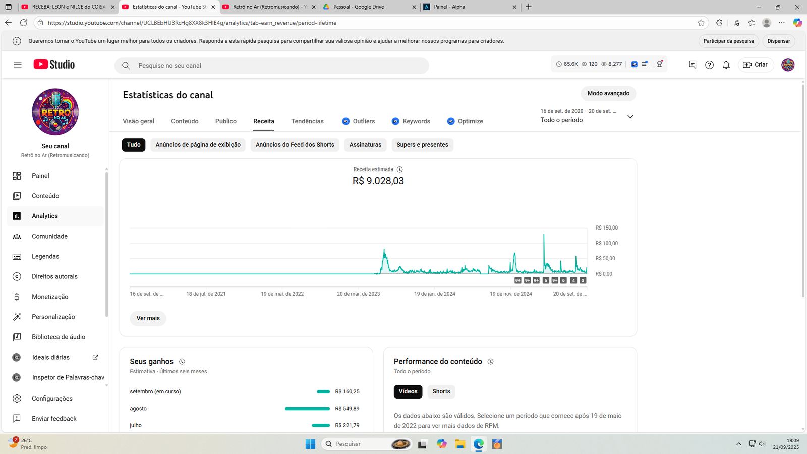Screen dimensions: 807x454
Task: Click the channel avatar in the sidebar
Action: 55,112
